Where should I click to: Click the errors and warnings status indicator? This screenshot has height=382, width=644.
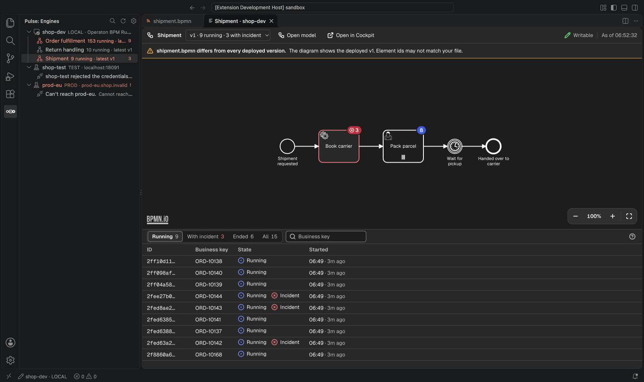[85, 377]
